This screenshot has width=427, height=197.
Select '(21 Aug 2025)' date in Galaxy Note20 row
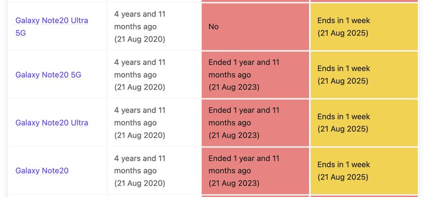pyautogui.click(x=343, y=177)
